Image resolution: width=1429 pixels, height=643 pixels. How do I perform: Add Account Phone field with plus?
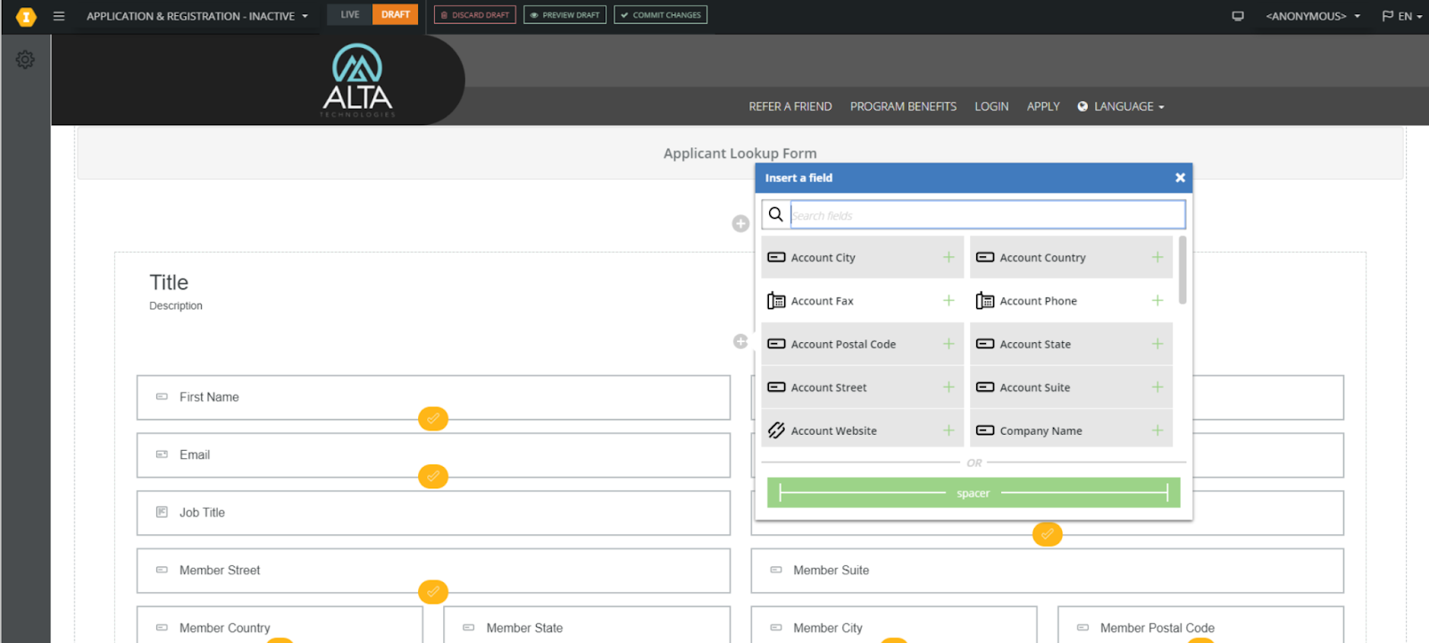[1157, 301]
